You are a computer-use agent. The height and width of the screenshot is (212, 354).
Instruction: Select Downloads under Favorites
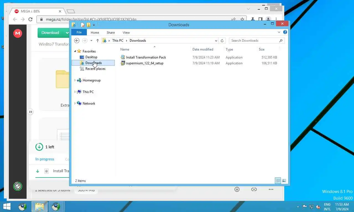click(93, 63)
